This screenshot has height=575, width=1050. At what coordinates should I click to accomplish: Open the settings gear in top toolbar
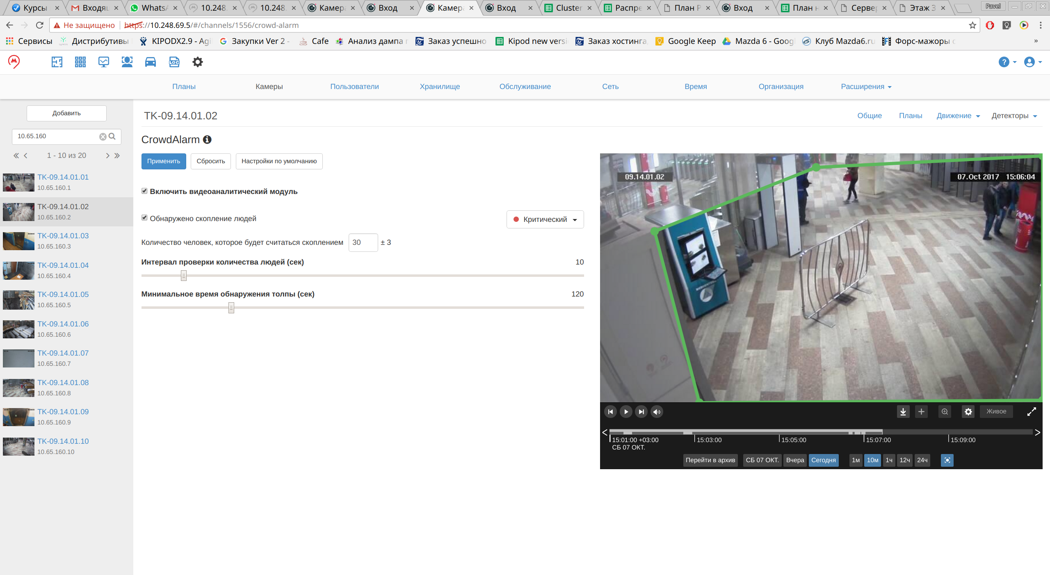198,62
